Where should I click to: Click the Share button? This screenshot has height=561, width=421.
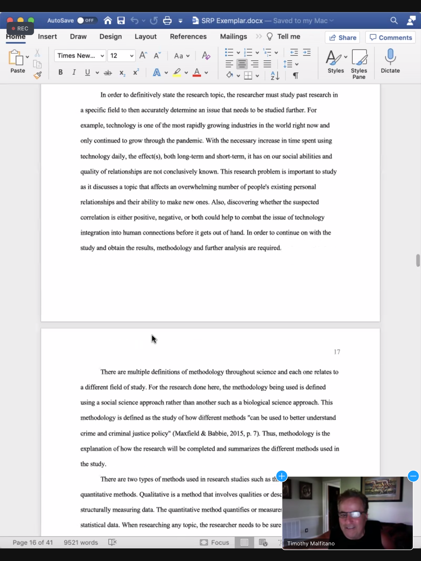[x=343, y=38]
